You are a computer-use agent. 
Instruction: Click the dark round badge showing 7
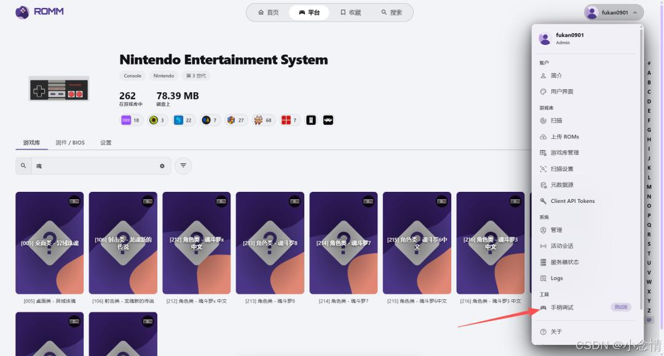[210, 121]
